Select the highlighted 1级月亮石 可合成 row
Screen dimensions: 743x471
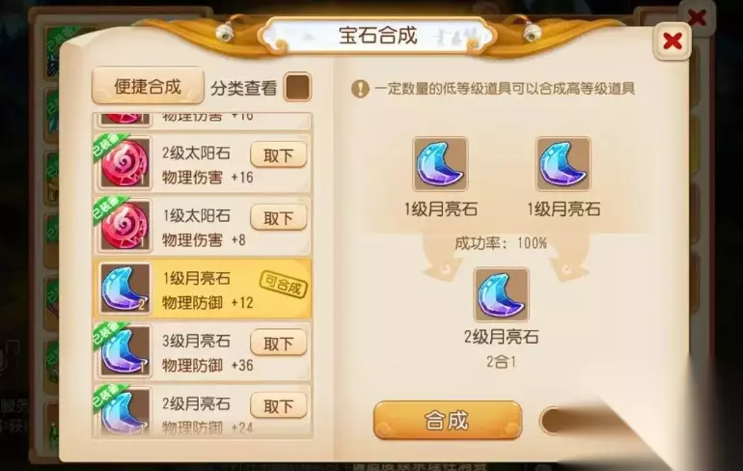pos(204,289)
